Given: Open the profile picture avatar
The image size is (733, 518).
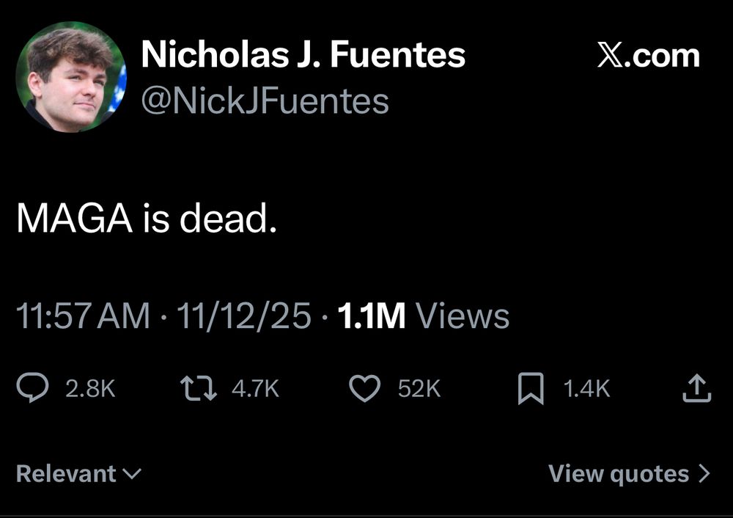Looking at the screenshot, I should 71,76.
